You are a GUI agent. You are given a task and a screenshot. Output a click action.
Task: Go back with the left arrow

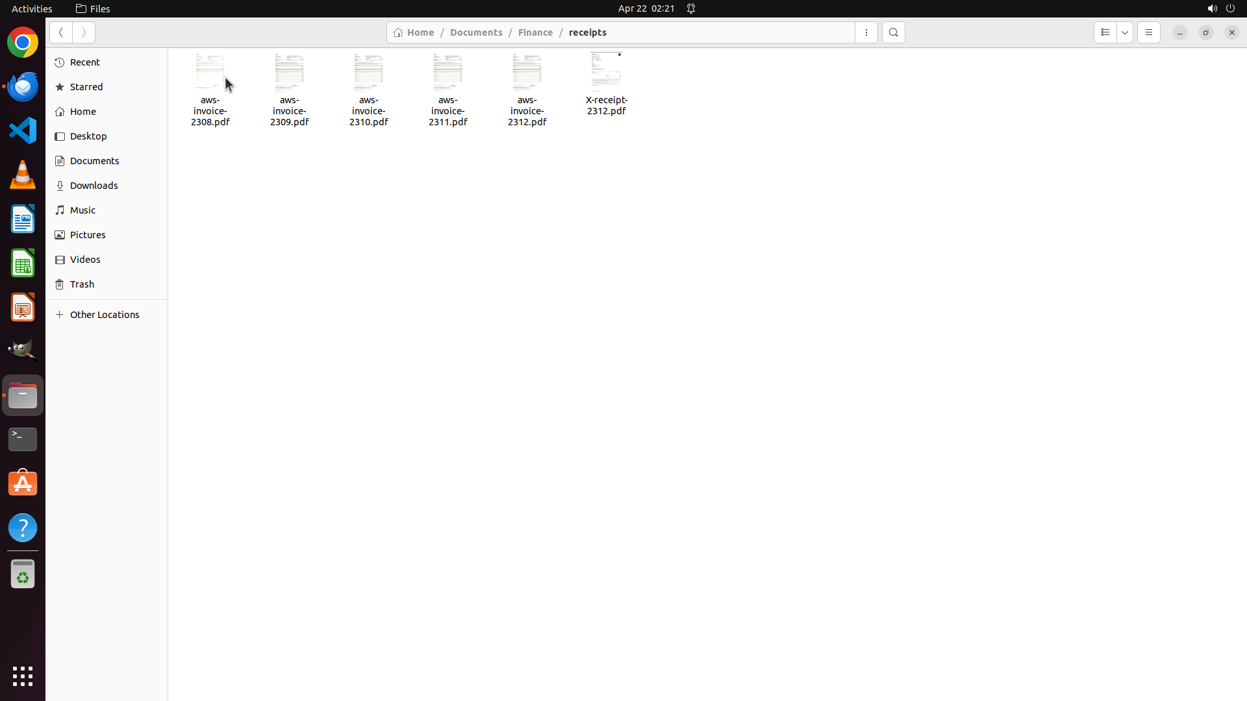tap(61, 32)
